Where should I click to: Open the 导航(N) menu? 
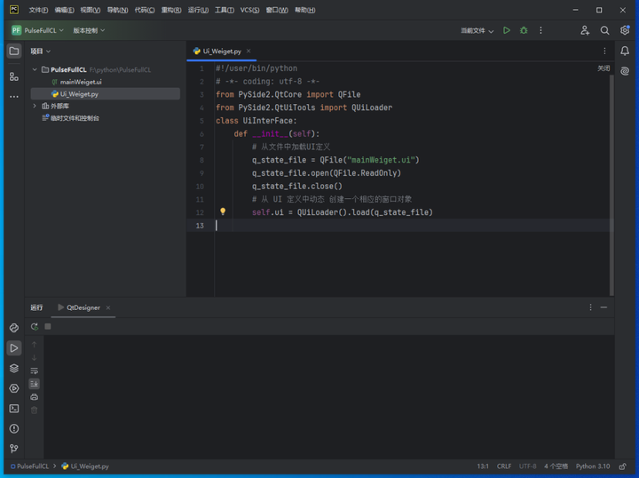[x=117, y=10]
